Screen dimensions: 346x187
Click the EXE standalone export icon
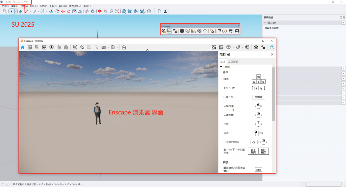pos(113,47)
